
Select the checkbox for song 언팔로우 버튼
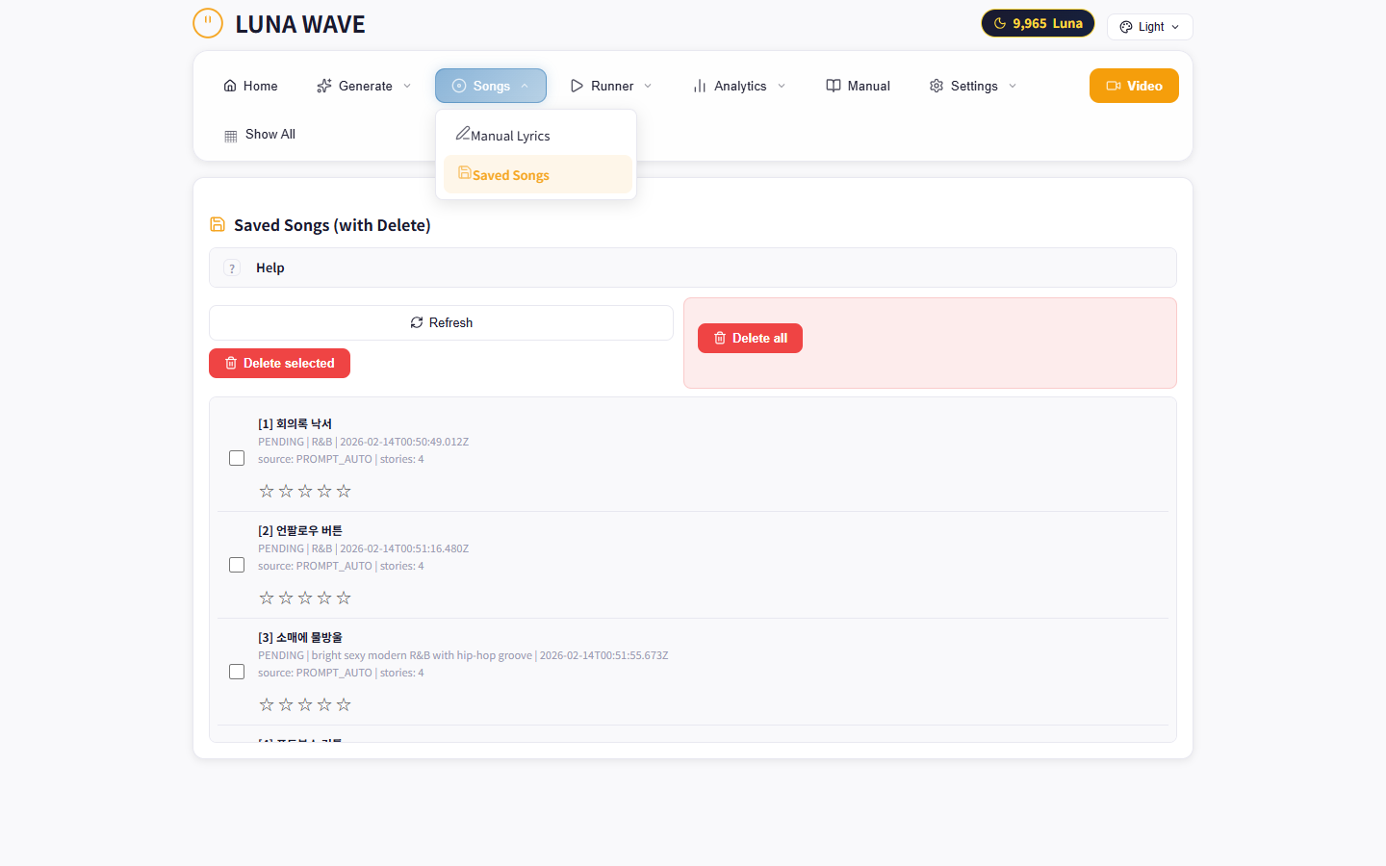(x=237, y=565)
